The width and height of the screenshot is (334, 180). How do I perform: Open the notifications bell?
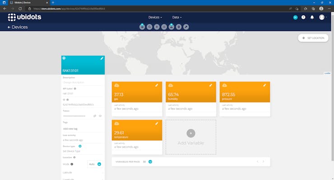tap(312, 18)
